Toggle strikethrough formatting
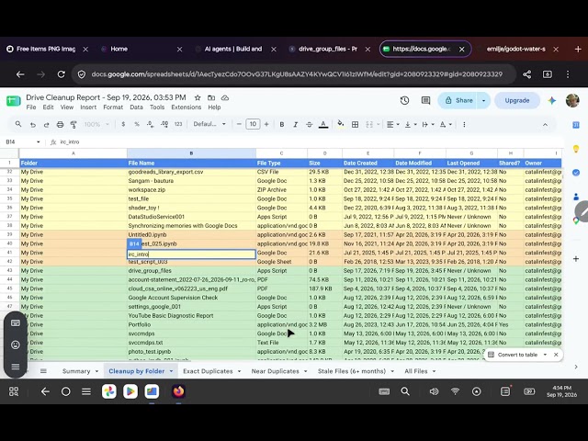Image resolution: width=588 pixels, height=441 pixels. coord(309,125)
